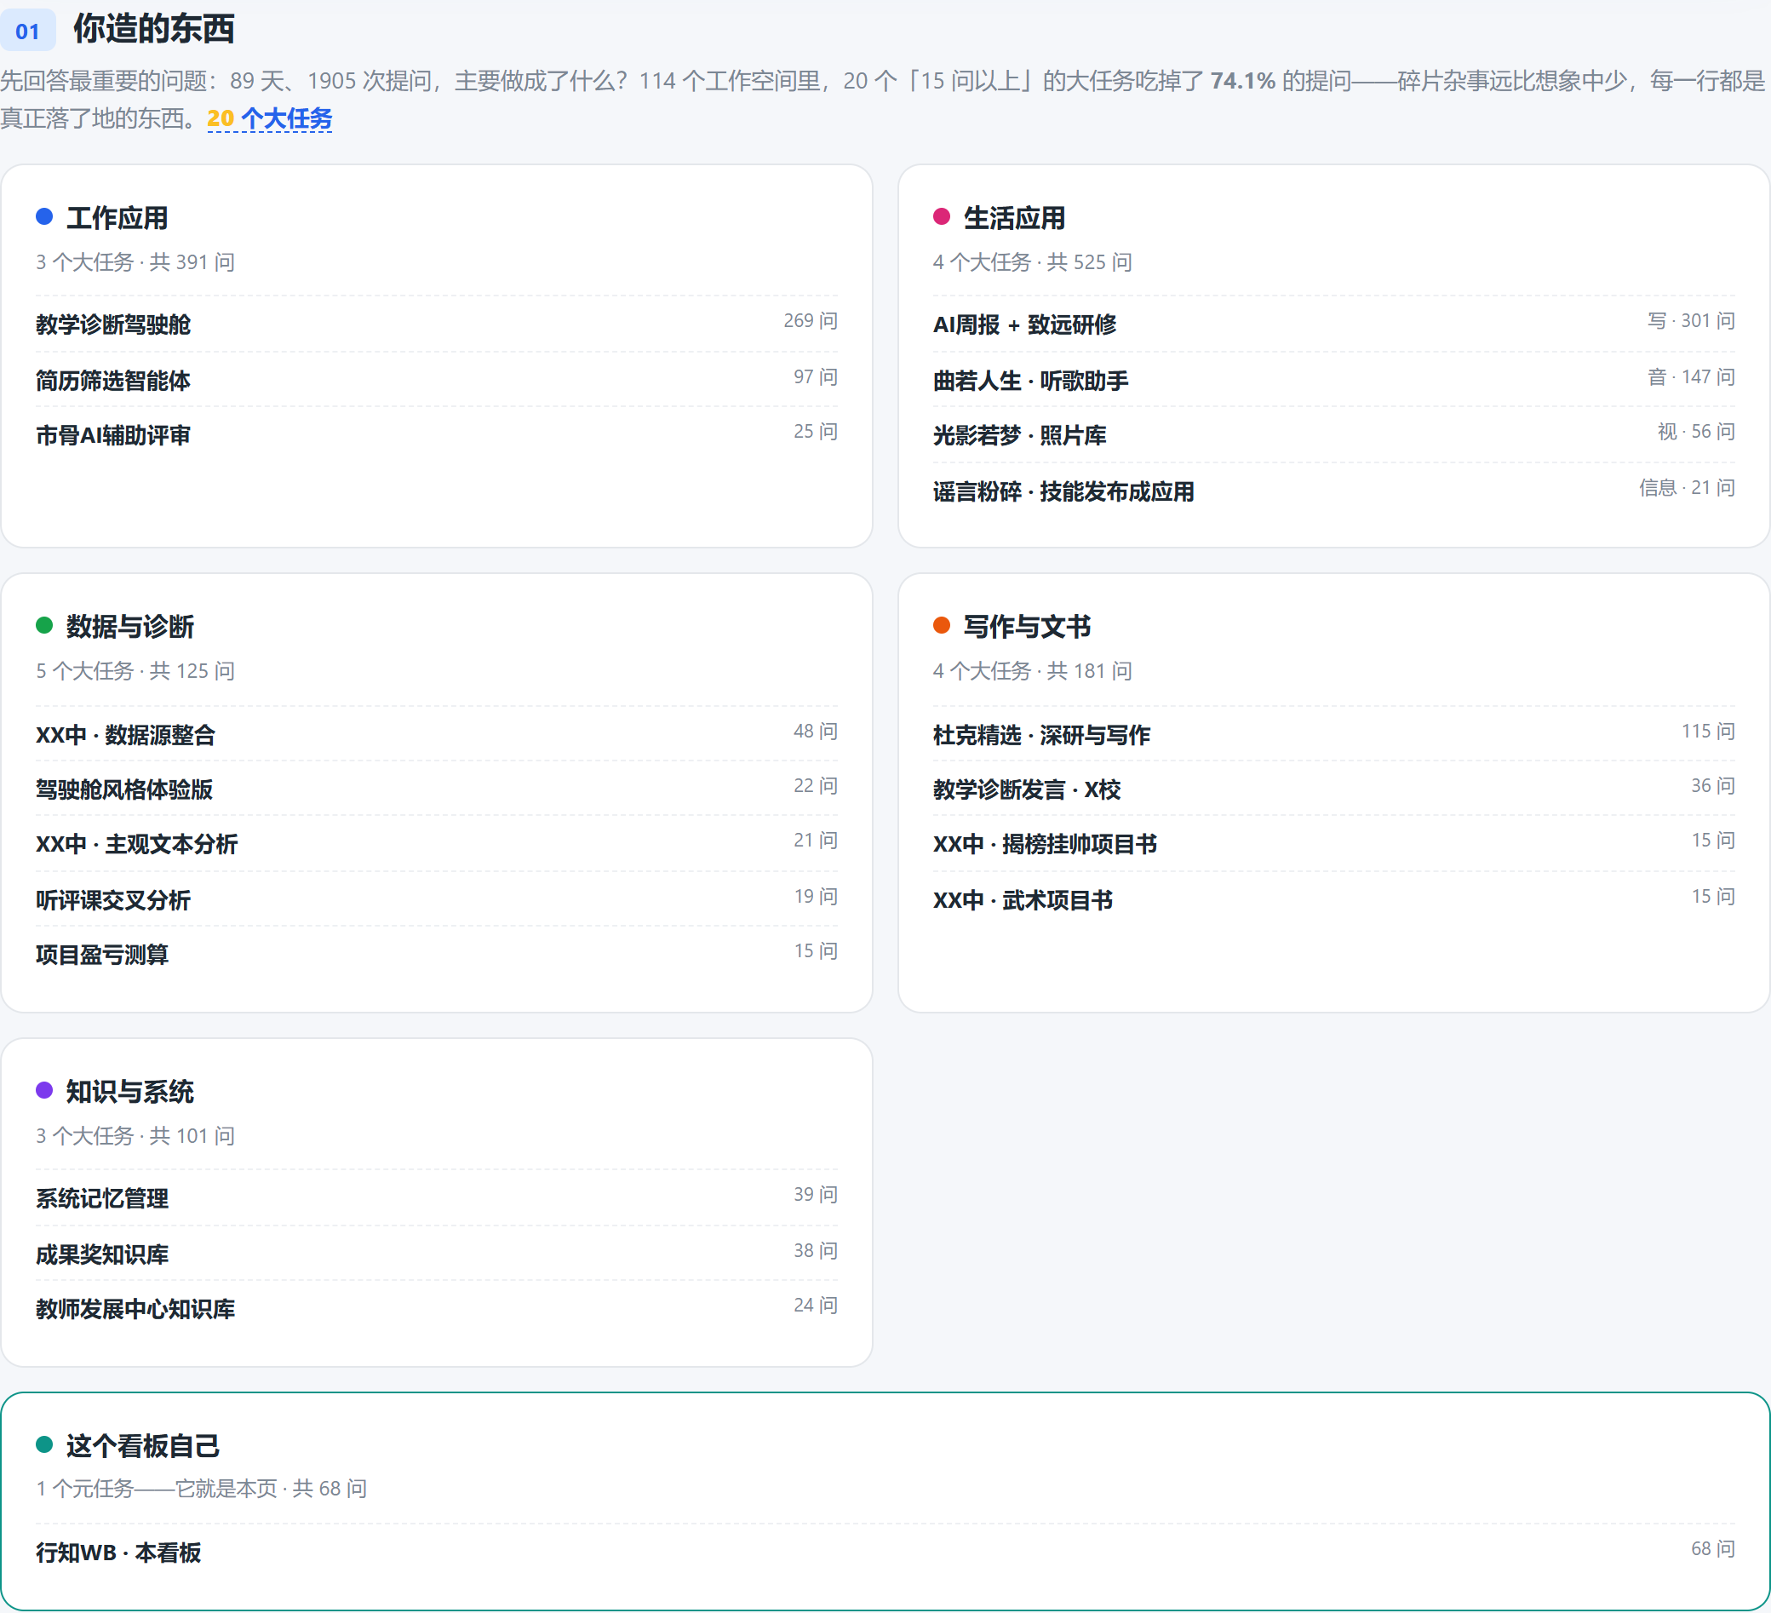Click the '5 个大任务 · 共 125 问' summary

[135, 670]
